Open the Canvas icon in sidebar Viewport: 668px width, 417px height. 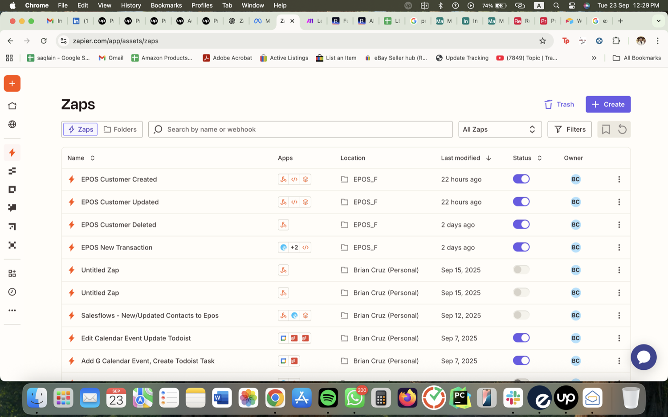pyautogui.click(x=12, y=227)
